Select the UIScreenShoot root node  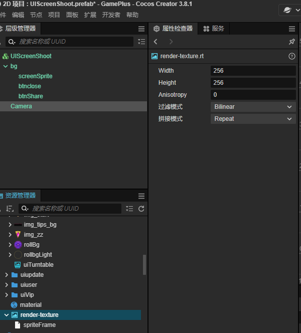31,56
